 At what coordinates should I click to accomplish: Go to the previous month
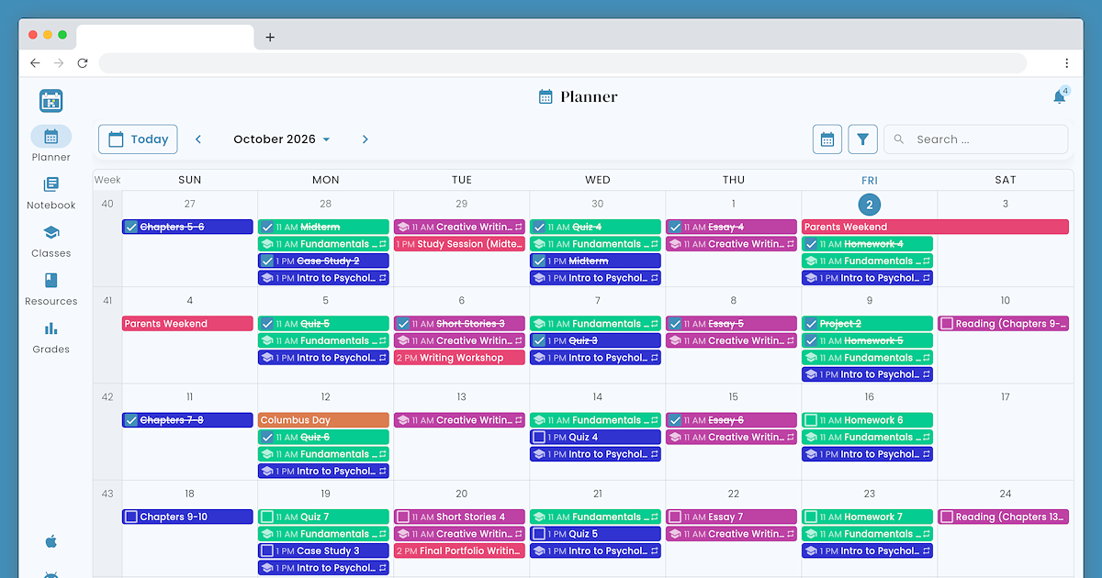198,139
